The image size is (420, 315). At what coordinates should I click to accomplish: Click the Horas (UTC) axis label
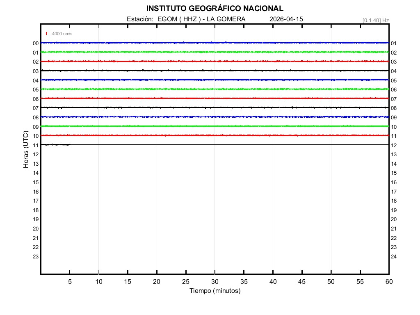(26, 150)
